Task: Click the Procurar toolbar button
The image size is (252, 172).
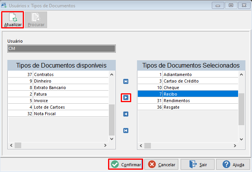Action: tap(36, 20)
